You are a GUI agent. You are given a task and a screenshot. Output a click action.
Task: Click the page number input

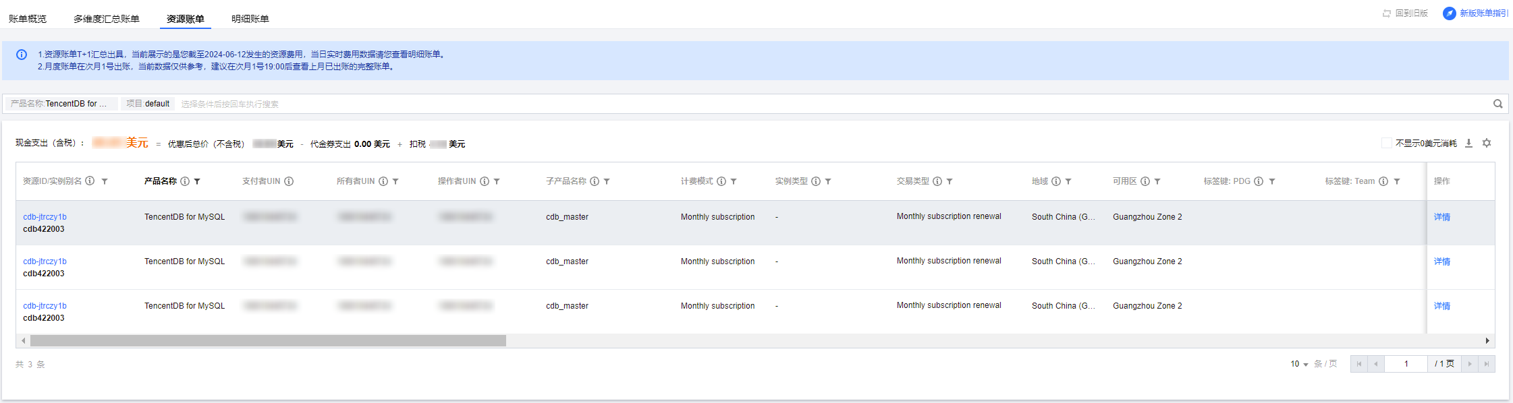click(1406, 364)
